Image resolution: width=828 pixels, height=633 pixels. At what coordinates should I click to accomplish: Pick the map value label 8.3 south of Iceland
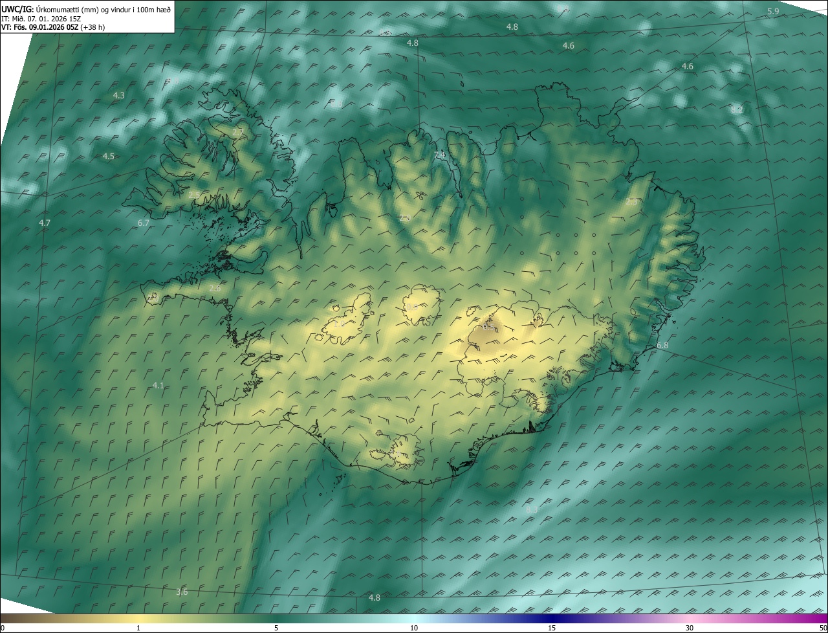coord(532,510)
